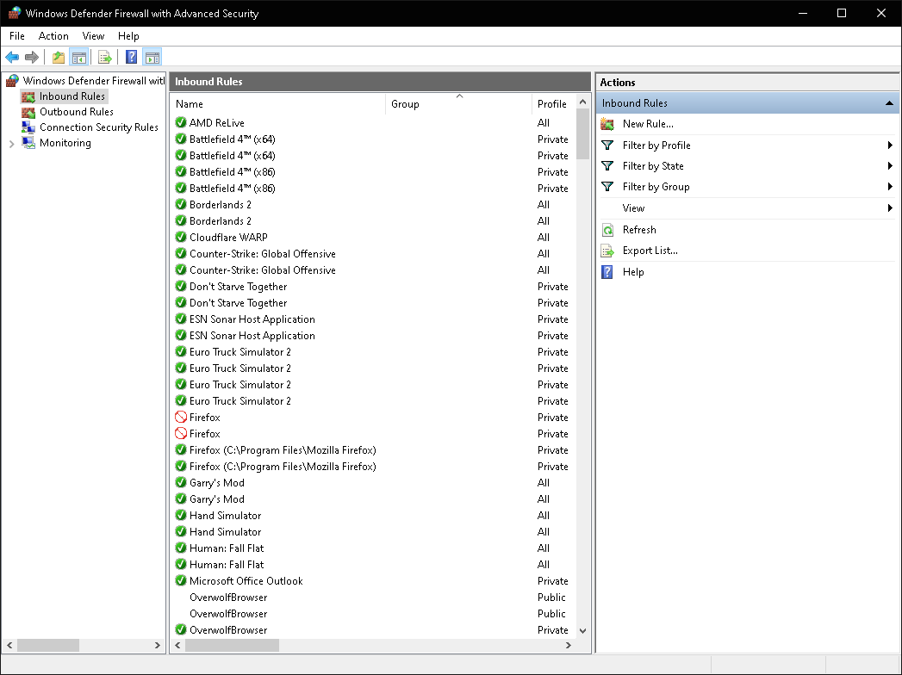Click the console tree scroll right arrow
This screenshot has width=902, height=675.
157,645
